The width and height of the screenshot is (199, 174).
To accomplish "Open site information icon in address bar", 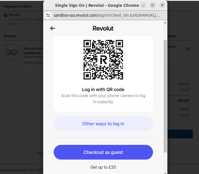I will [x=48, y=15].
